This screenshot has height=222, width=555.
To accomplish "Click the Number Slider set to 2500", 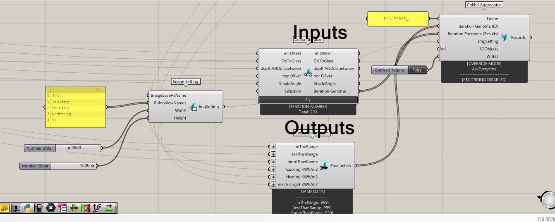I will point(62,148).
